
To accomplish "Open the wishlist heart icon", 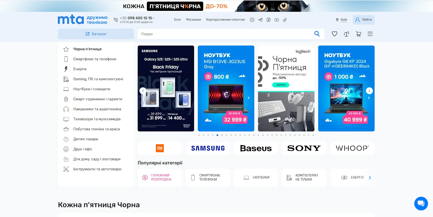I will [334, 34].
